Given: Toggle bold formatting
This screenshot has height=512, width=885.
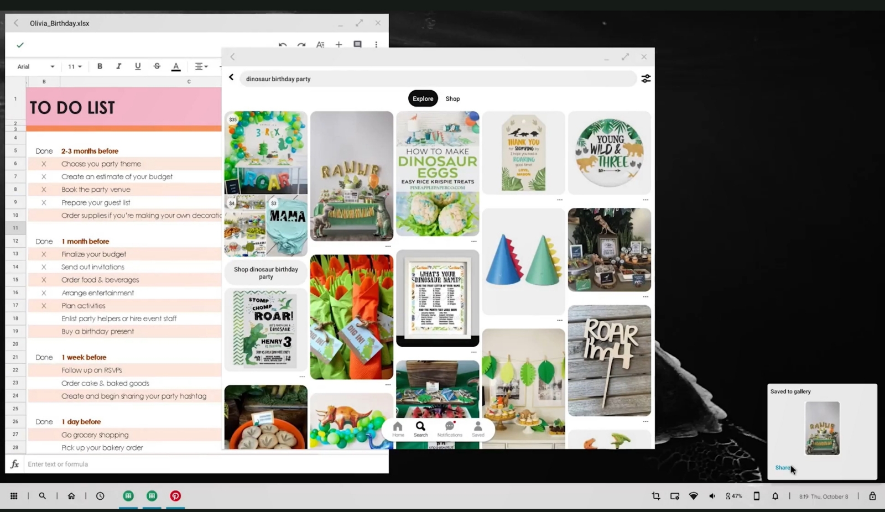Looking at the screenshot, I should 100,66.
